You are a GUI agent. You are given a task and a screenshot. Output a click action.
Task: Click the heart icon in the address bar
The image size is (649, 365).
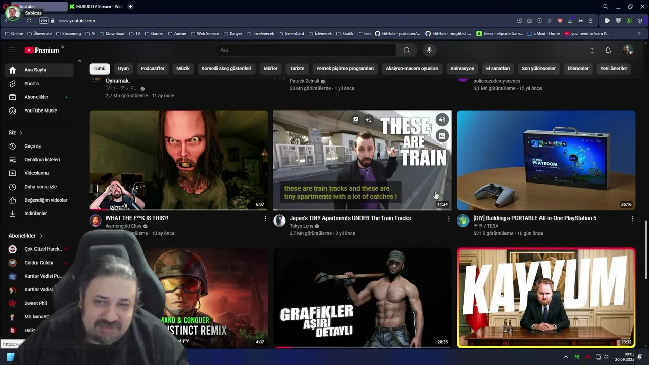560,21
